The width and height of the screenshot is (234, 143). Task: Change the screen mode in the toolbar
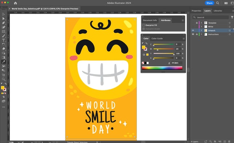[3, 101]
